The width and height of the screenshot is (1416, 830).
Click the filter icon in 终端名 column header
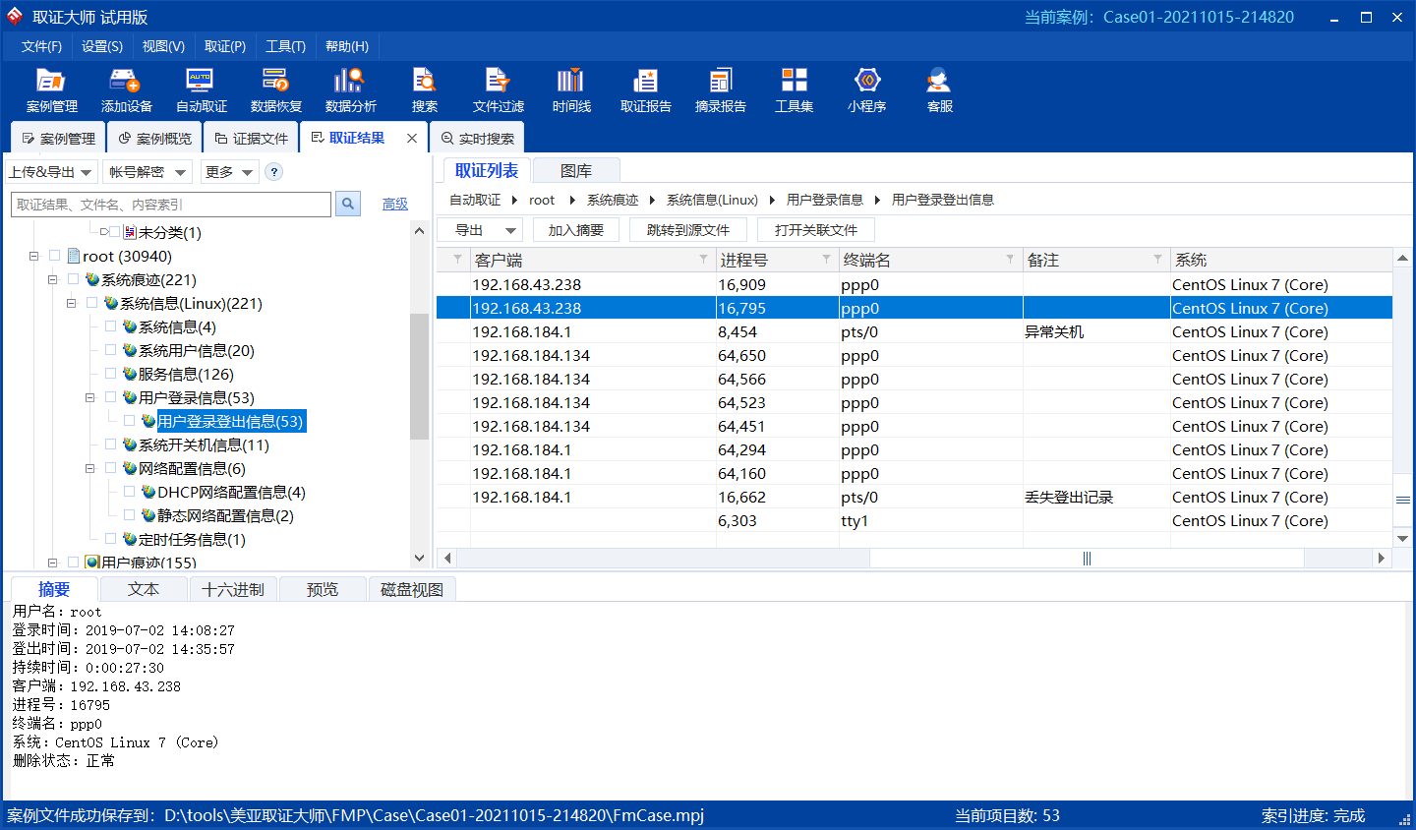click(1010, 260)
